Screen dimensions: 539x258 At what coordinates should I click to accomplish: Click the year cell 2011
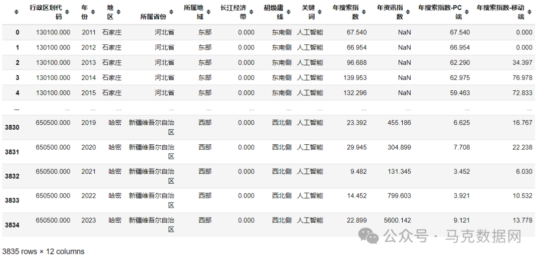(x=89, y=32)
